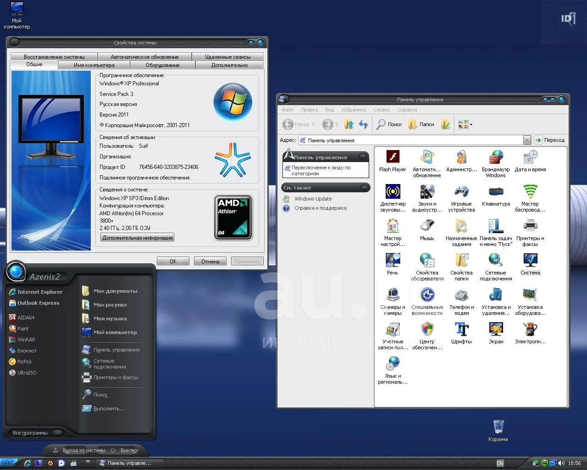Open the sound manager (Диспетчер звуковых) icon
The image size is (587, 470).
coord(393,198)
